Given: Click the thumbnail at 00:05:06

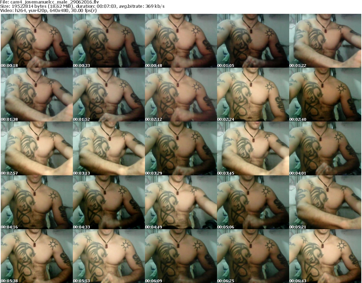Looking at the screenshot, I should pyautogui.click(x=253, y=202).
